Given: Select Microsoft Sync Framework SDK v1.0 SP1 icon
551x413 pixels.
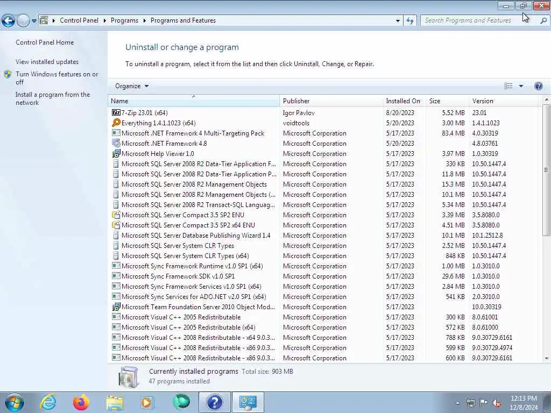Looking at the screenshot, I should pos(116,276).
